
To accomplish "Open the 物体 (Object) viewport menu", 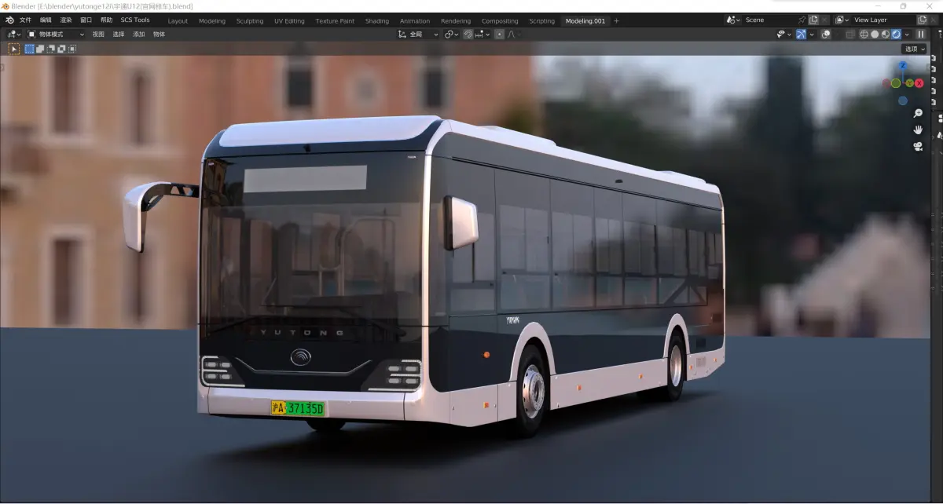I will [160, 35].
